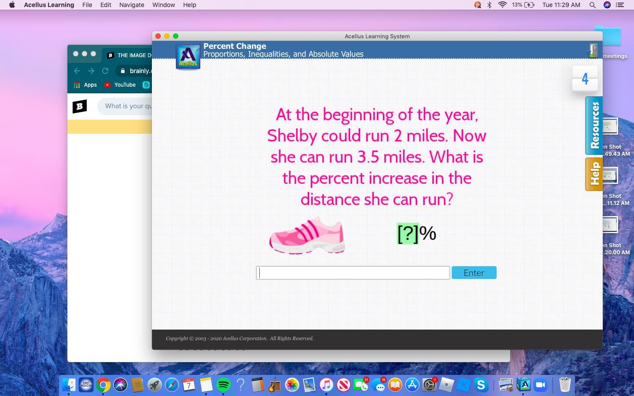This screenshot has height=396, width=634.
Task: Open the Trash in the dock
Action: pos(564,385)
